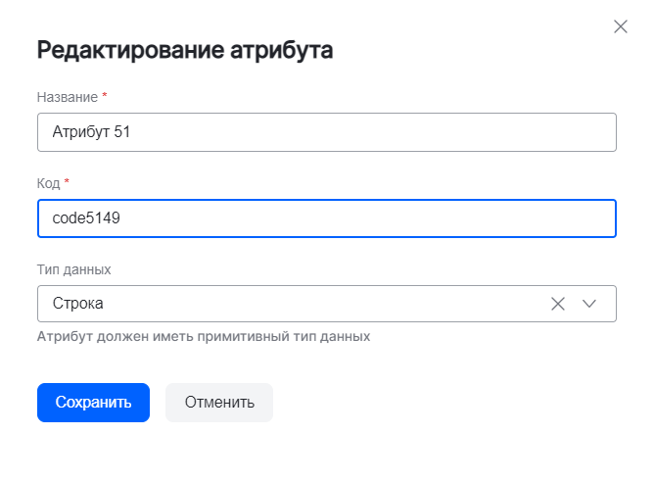654x482 pixels.
Task: Click the red asterisk beside Название
Action: tap(105, 96)
